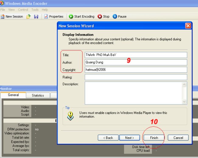Click the Author text field
This screenshot has width=198, height=158.
[x=136, y=62]
